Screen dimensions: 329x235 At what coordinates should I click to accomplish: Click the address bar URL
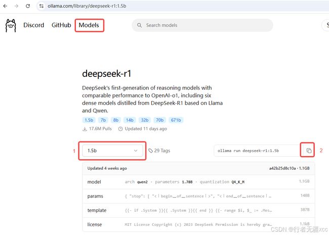tap(87, 6)
